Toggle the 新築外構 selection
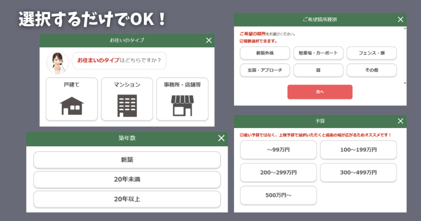421x221 pixels. coord(265,53)
